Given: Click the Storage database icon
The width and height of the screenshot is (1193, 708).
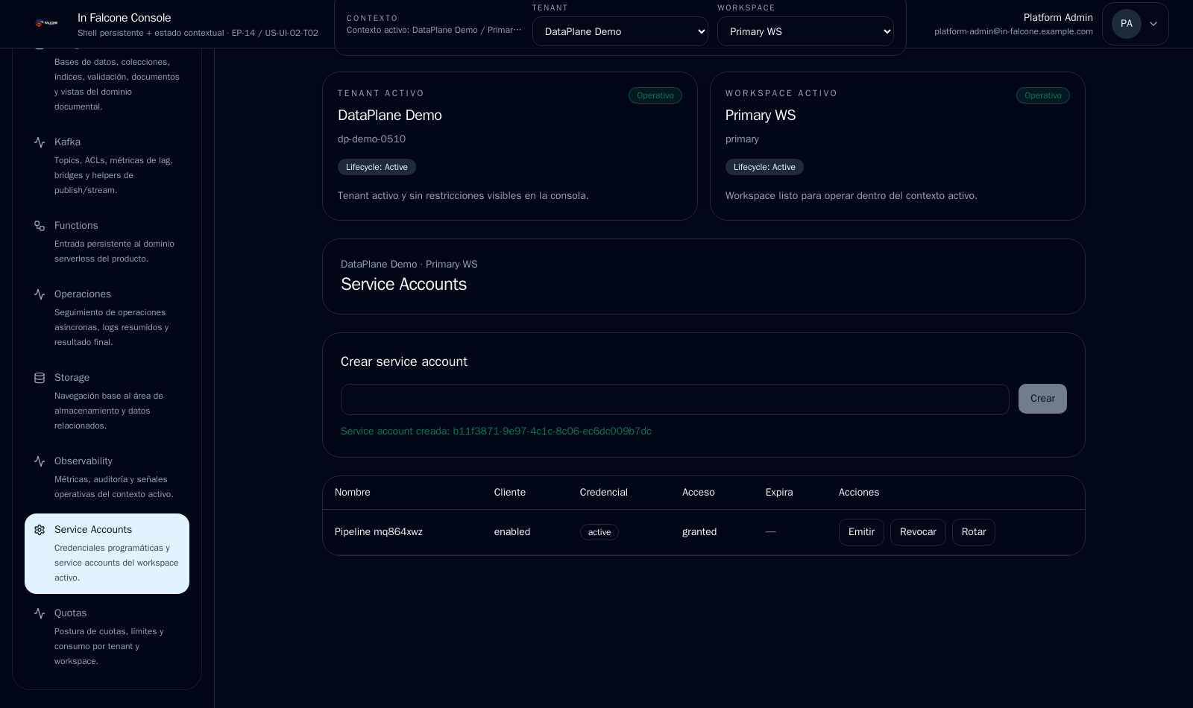Looking at the screenshot, I should 40,378.
